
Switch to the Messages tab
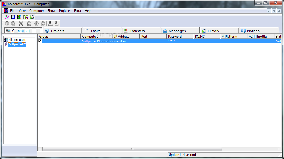click(x=180, y=31)
